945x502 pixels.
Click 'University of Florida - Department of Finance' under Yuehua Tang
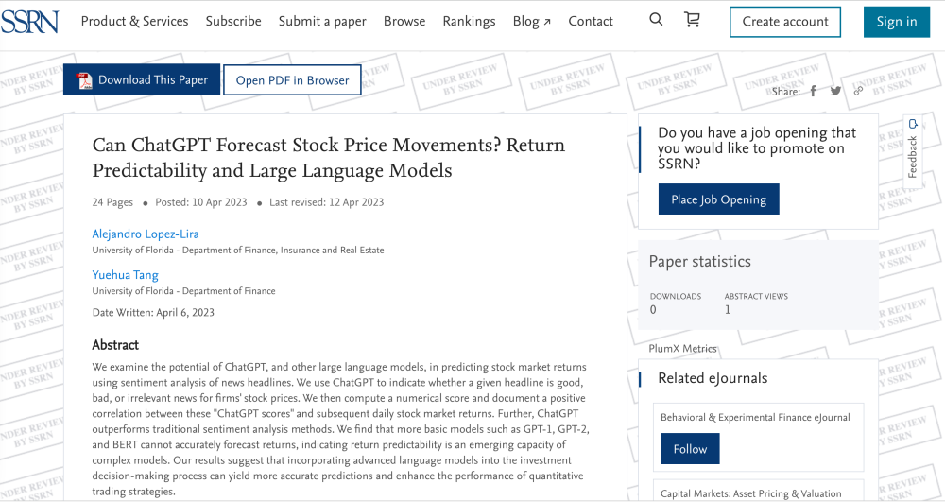(184, 291)
